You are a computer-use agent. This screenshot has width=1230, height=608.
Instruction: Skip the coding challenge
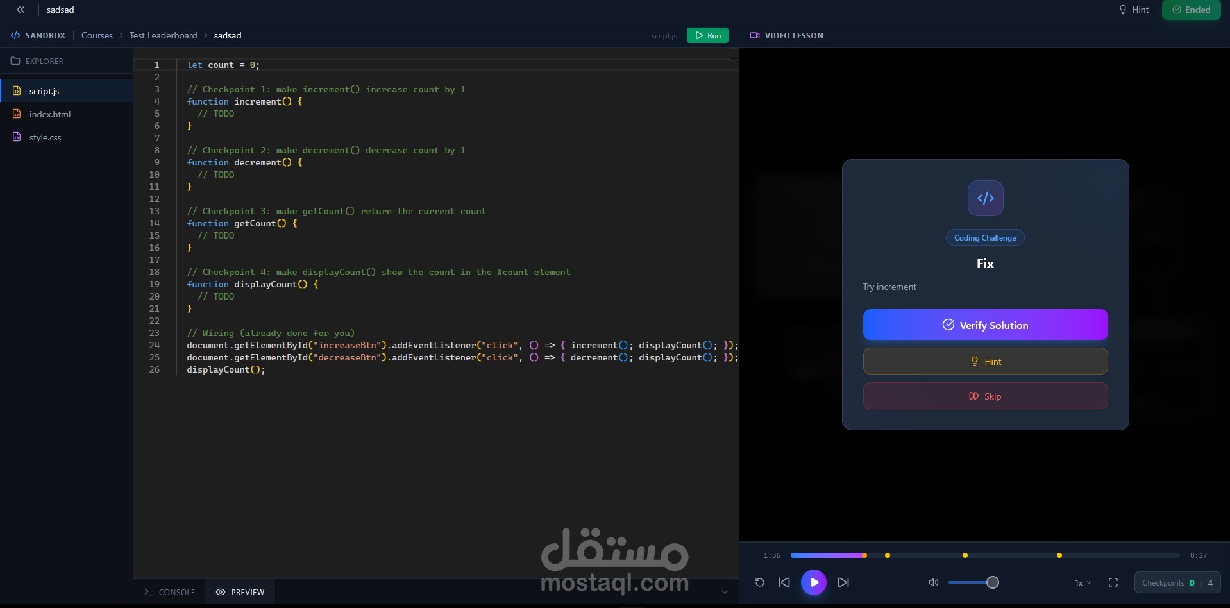pyautogui.click(x=985, y=396)
